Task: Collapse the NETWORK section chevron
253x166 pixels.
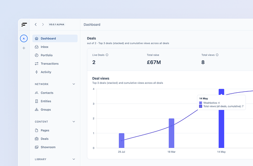Action: [74, 84]
